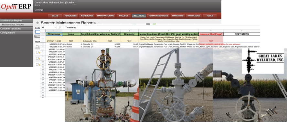Tick the second checkbox in maintenance list
Screen dimensions: 287x122
tap(37, 52)
